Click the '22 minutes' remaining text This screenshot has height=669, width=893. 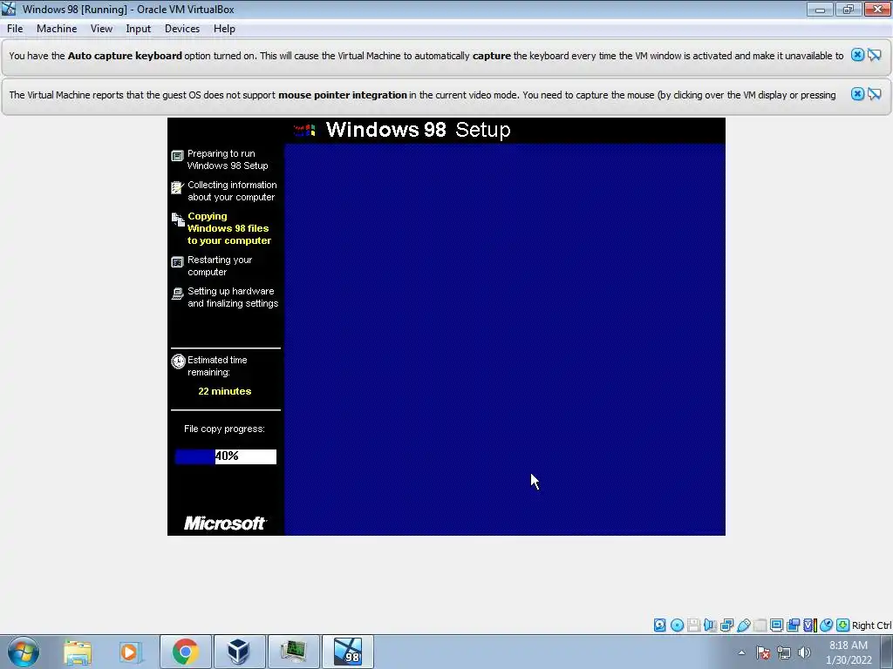click(x=224, y=391)
